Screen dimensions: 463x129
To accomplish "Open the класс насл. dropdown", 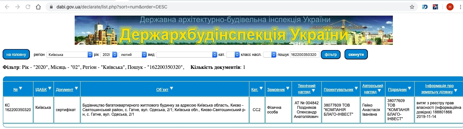I will pyautogui.click(x=269, y=55).
